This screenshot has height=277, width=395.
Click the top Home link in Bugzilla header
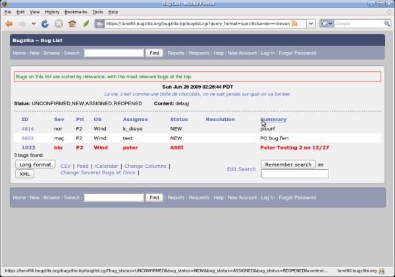point(19,53)
